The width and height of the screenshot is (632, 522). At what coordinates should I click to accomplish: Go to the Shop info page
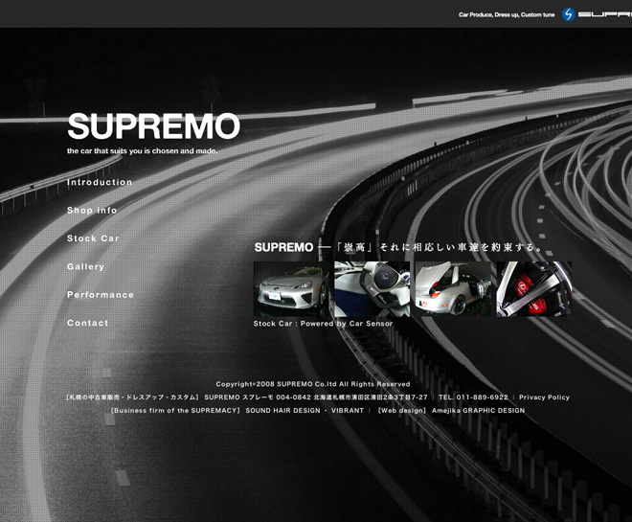92,211
